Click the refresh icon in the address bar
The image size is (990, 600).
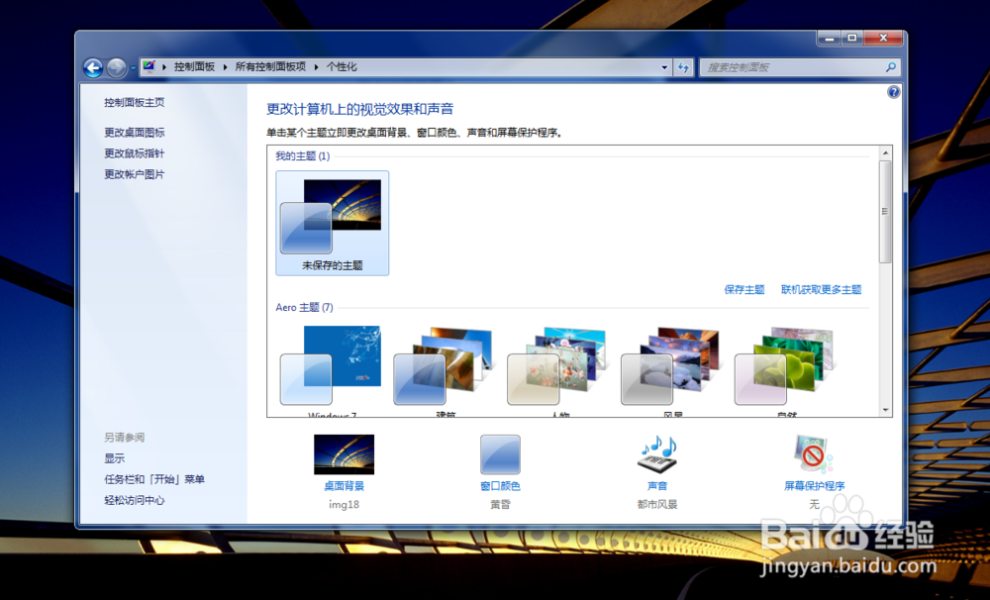[x=685, y=67]
